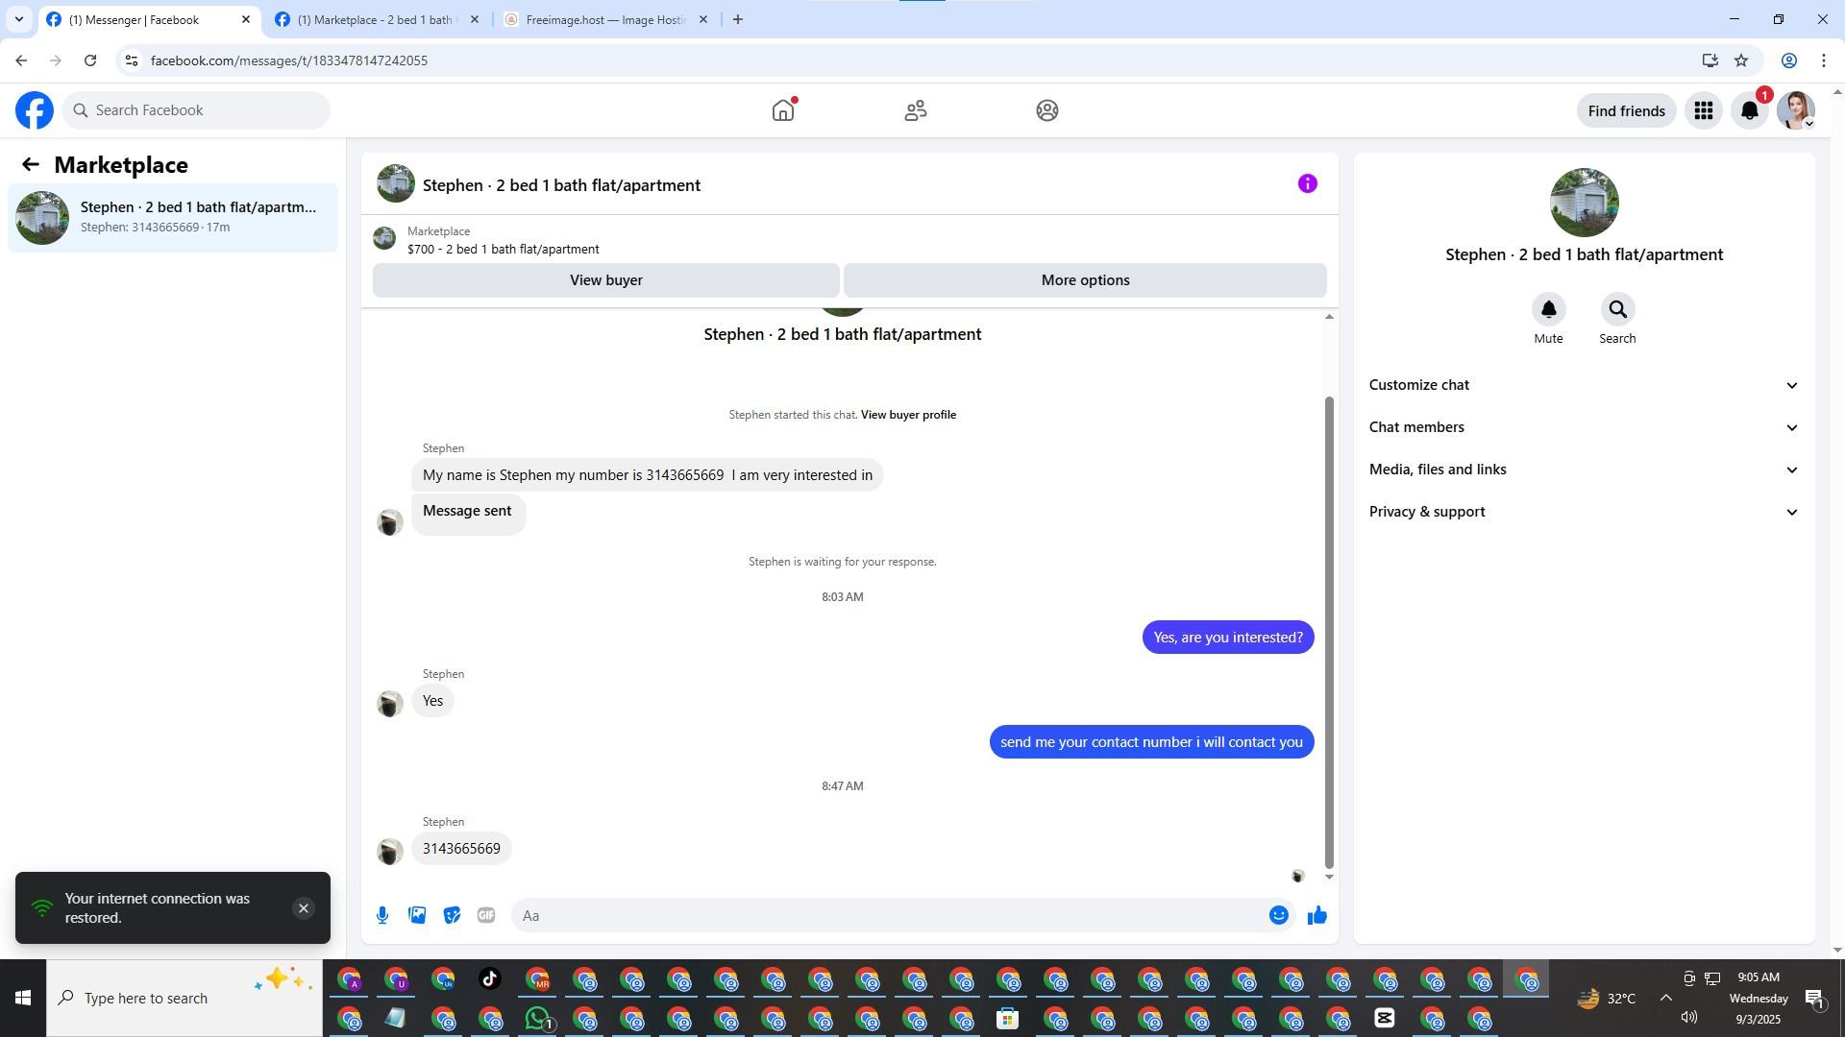Focus the Search Facebook field
The width and height of the screenshot is (1845, 1037).
pyautogui.click(x=197, y=110)
